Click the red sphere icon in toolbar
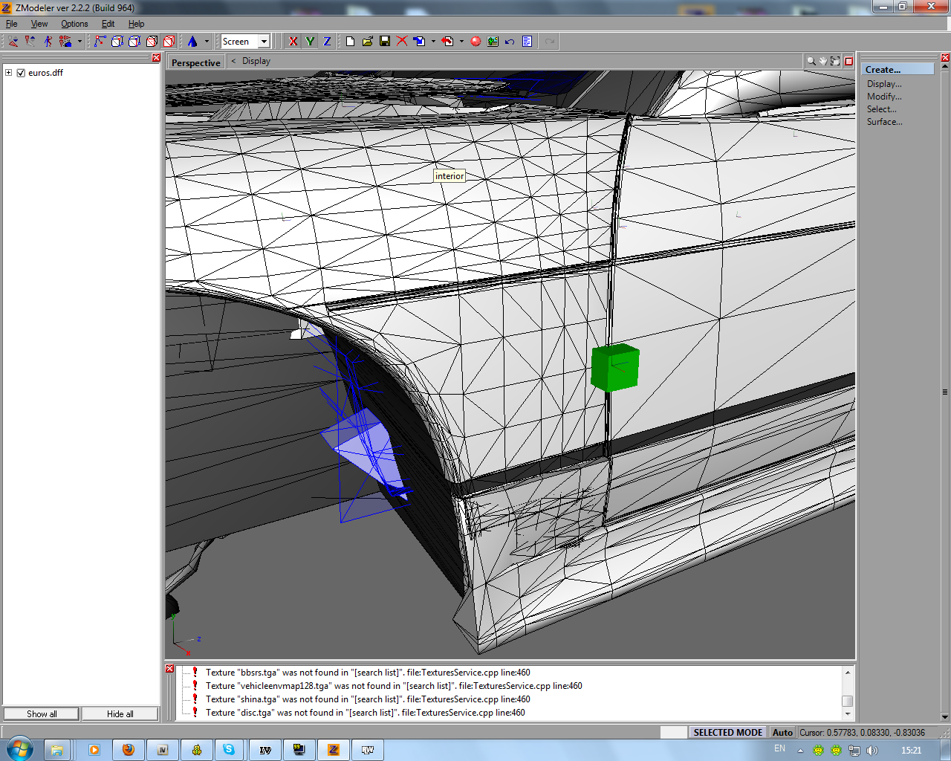 [x=475, y=42]
